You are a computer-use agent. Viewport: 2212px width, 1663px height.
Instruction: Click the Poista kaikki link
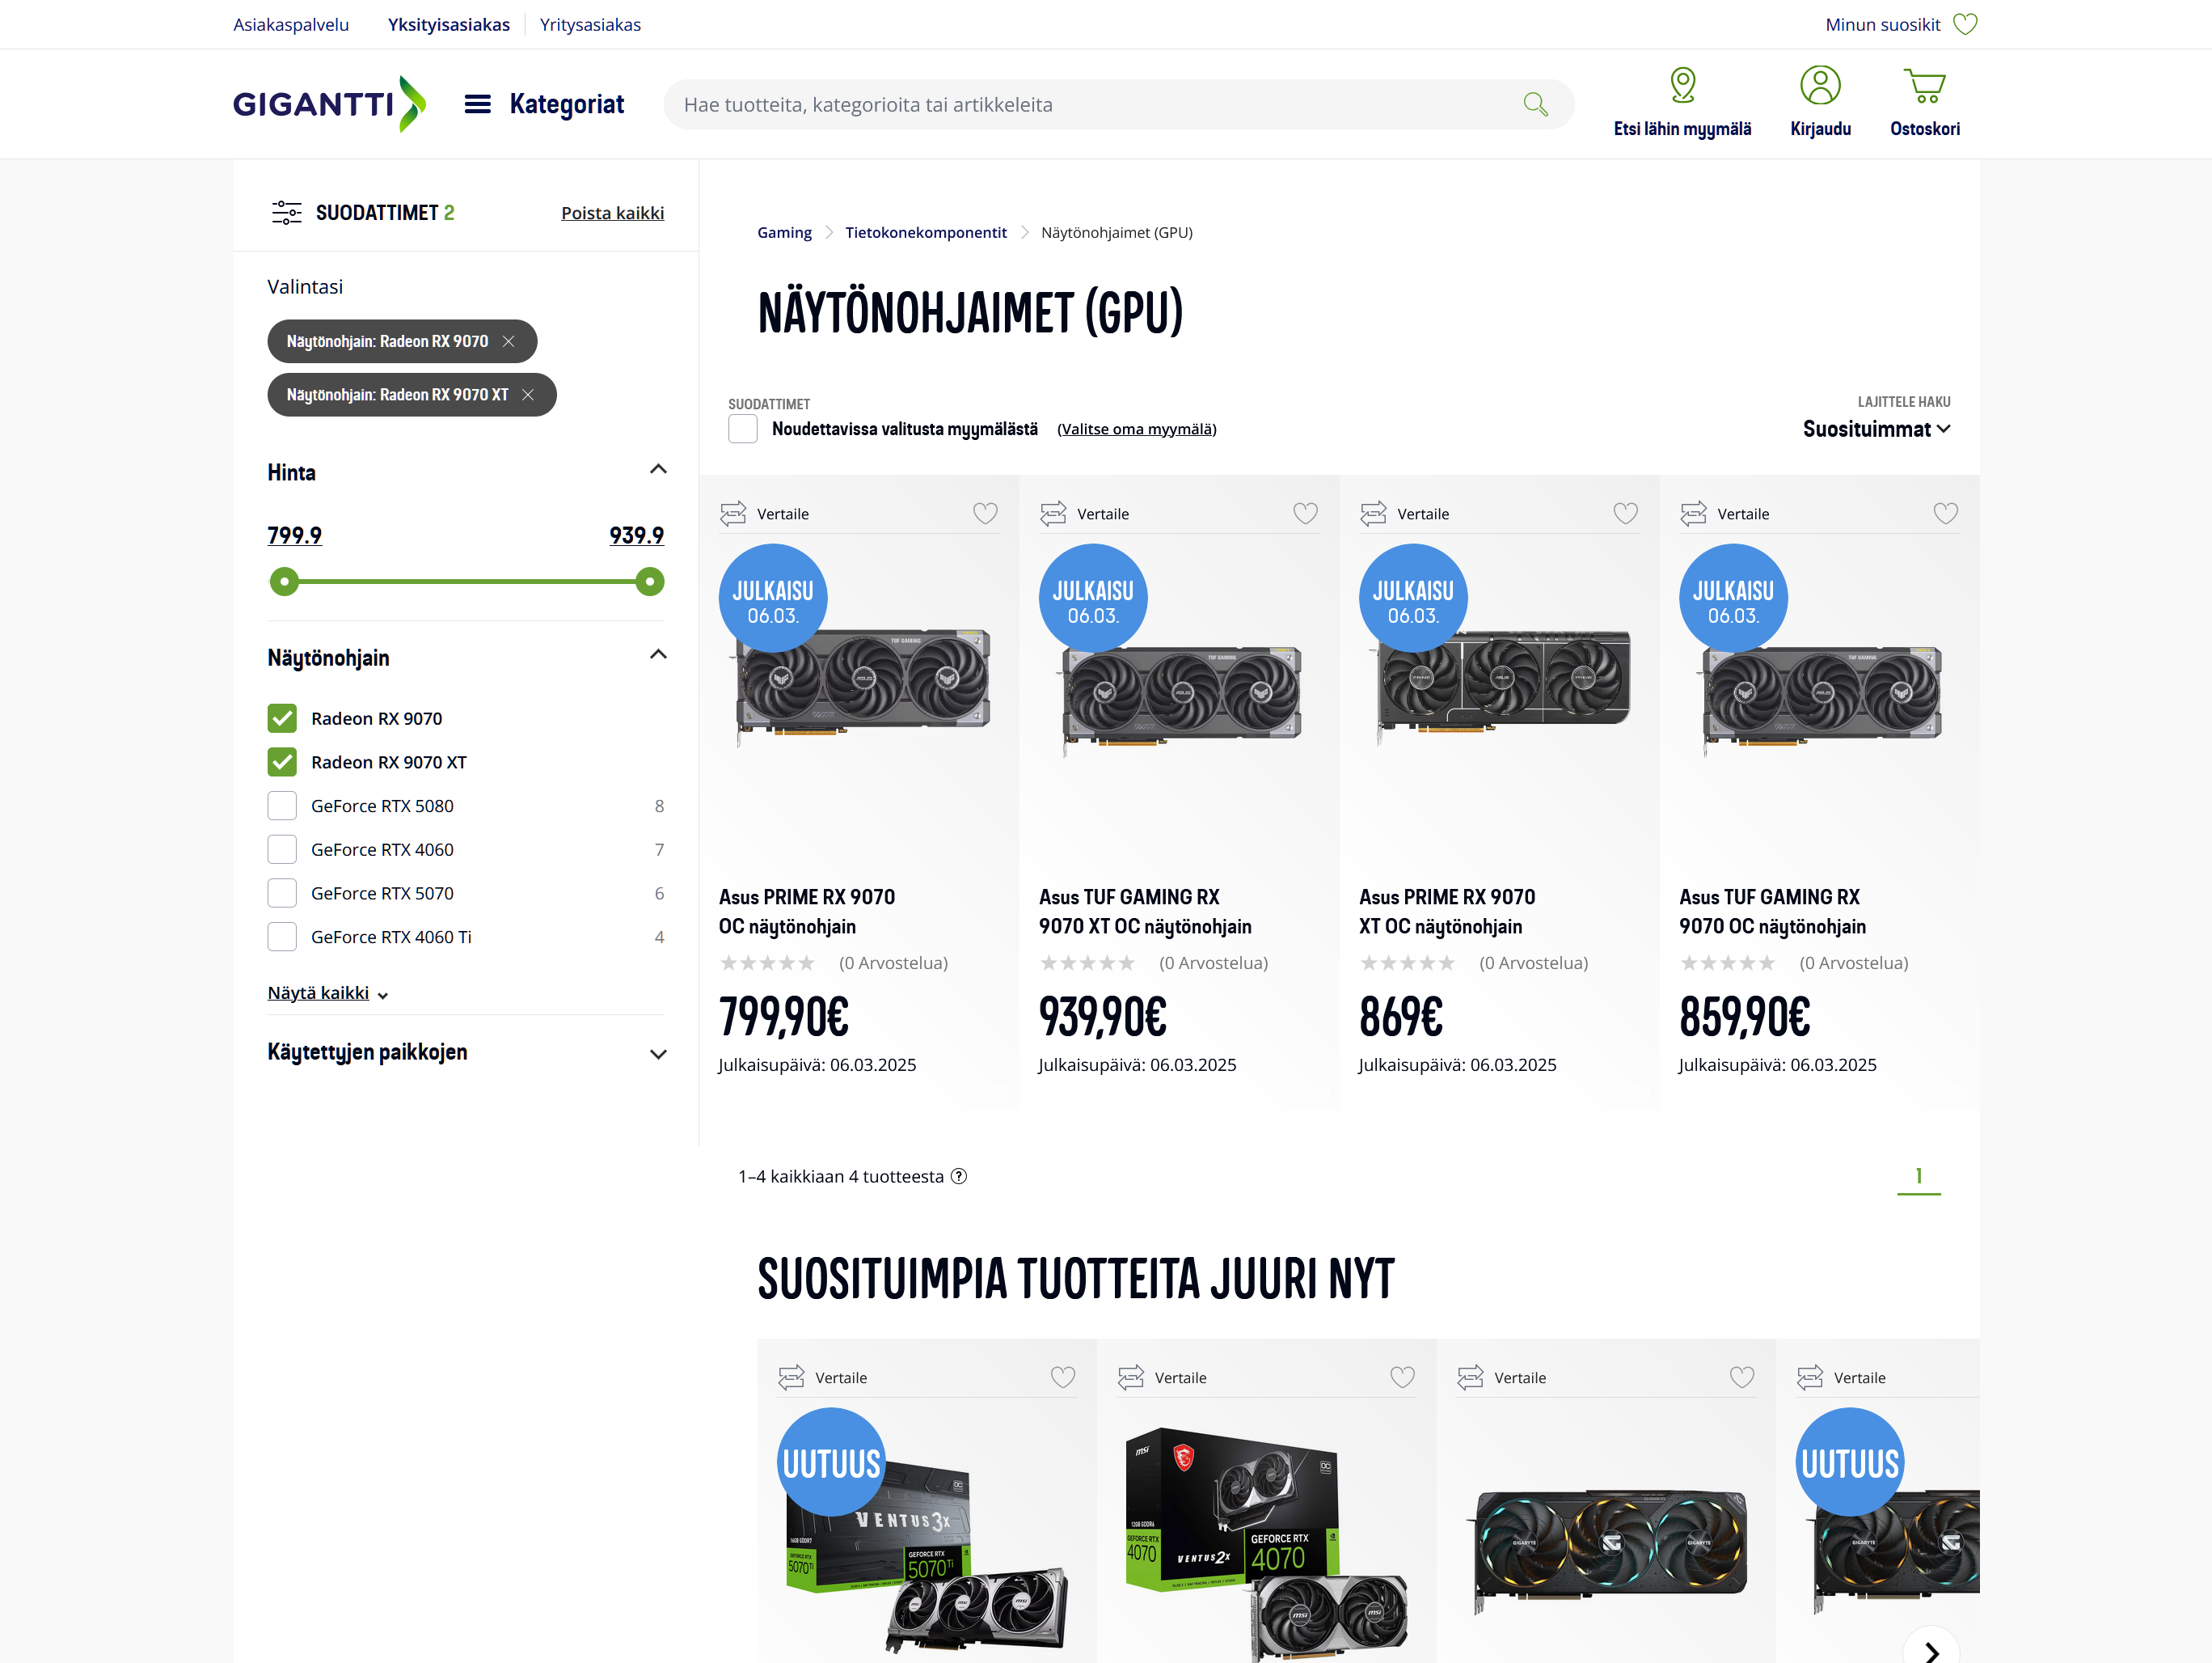[x=612, y=213]
